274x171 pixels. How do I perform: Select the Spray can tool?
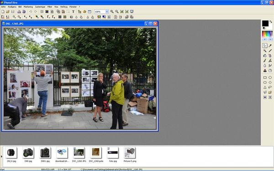(x=270, y=56)
